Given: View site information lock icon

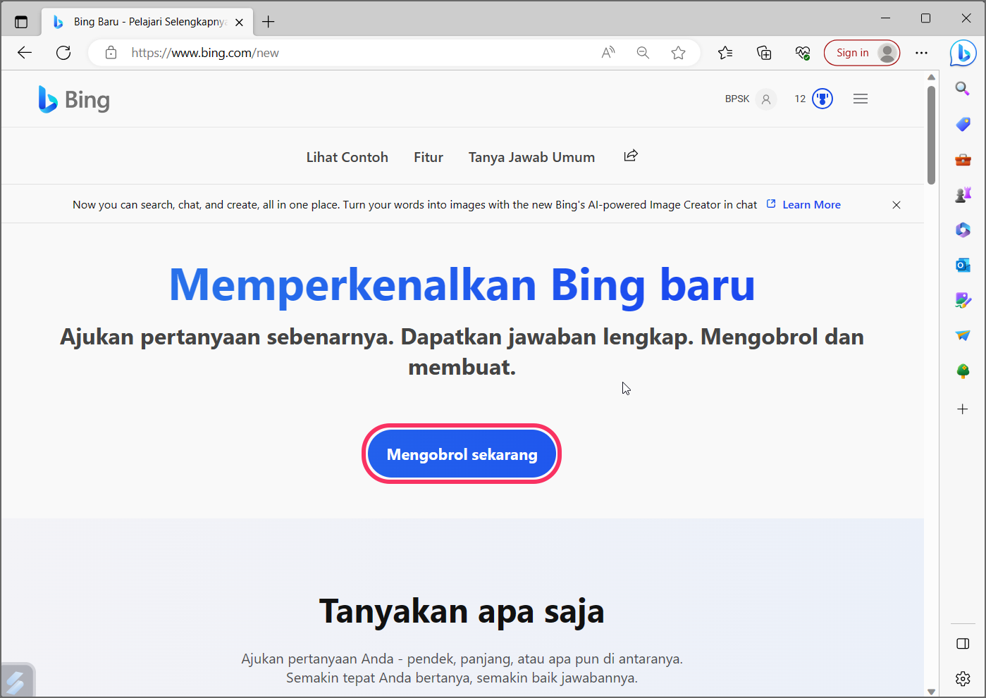Looking at the screenshot, I should tap(111, 53).
